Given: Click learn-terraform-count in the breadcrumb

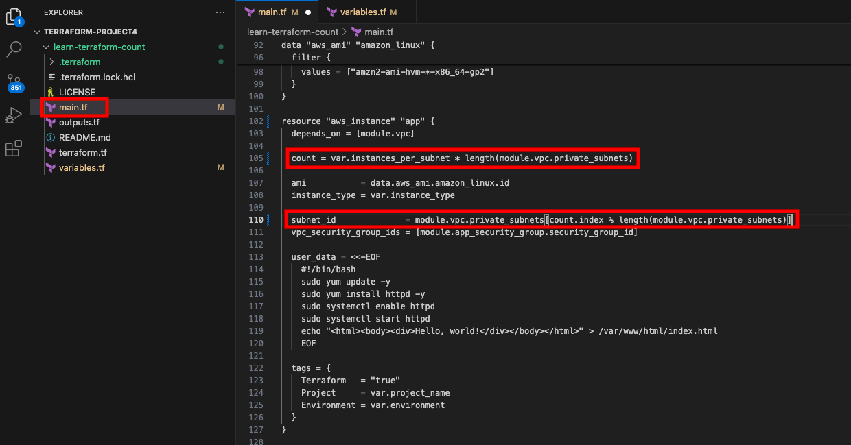Looking at the screenshot, I should 293,32.
